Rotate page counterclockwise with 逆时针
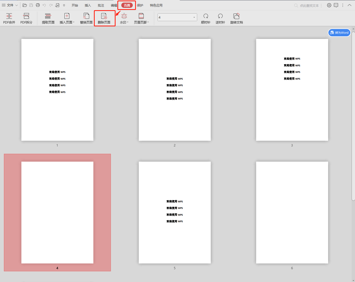Screen dimensions: 355x282 click(x=220, y=19)
